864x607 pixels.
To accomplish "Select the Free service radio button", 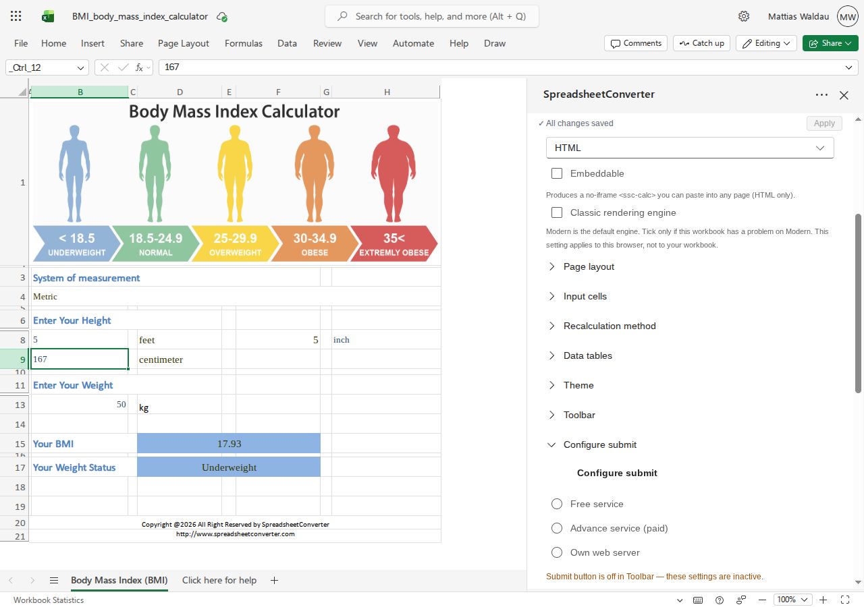I will [557, 504].
